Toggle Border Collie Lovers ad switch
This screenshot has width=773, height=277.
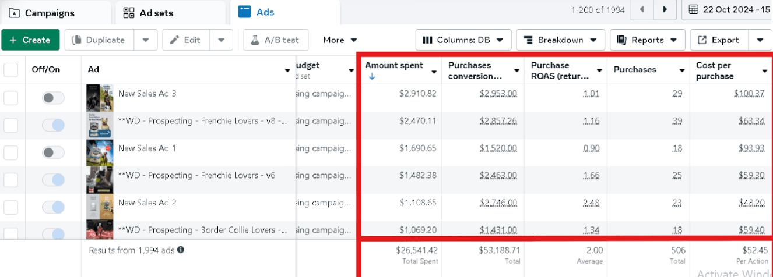pyautogui.click(x=53, y=234)
